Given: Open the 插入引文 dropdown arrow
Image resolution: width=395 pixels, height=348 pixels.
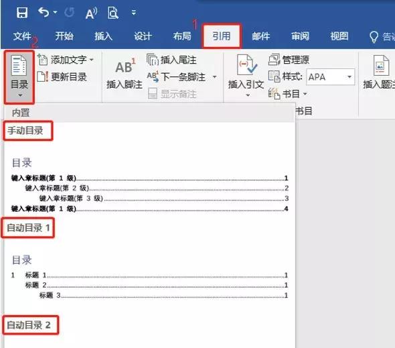Looking at the screenshot, I should pyautogui.click(x=248, y=95).
